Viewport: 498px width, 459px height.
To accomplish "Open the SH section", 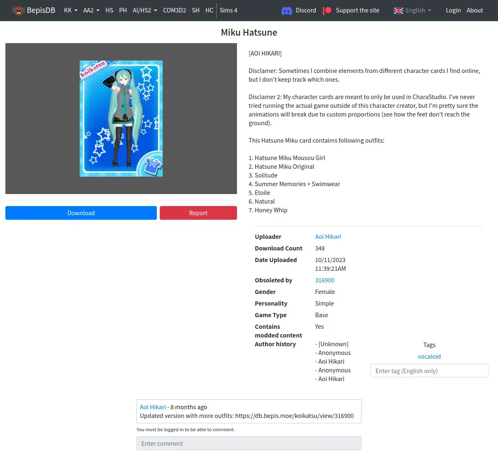I will (x=196, y=10).
